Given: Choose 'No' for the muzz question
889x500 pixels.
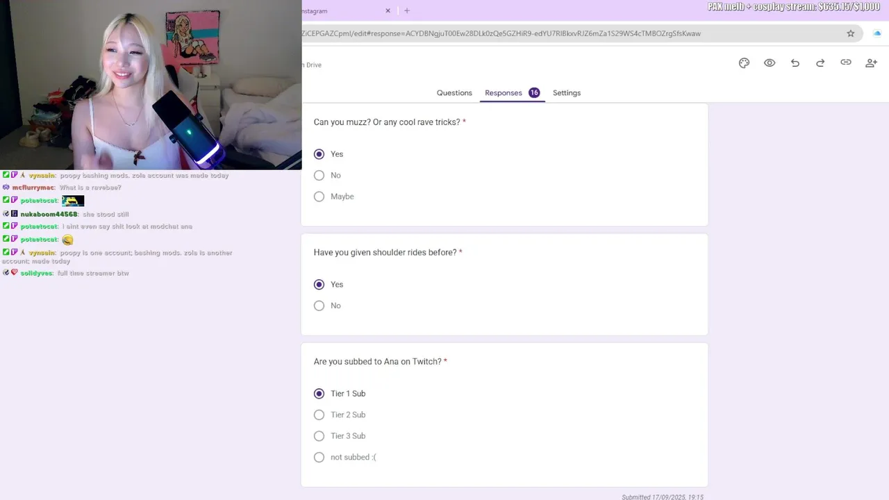Looking at the screenshot, I should 327,176.
